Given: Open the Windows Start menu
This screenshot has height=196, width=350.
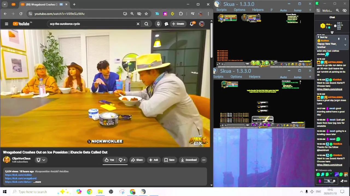Looking at the screenshot, I should pos(4,192).
